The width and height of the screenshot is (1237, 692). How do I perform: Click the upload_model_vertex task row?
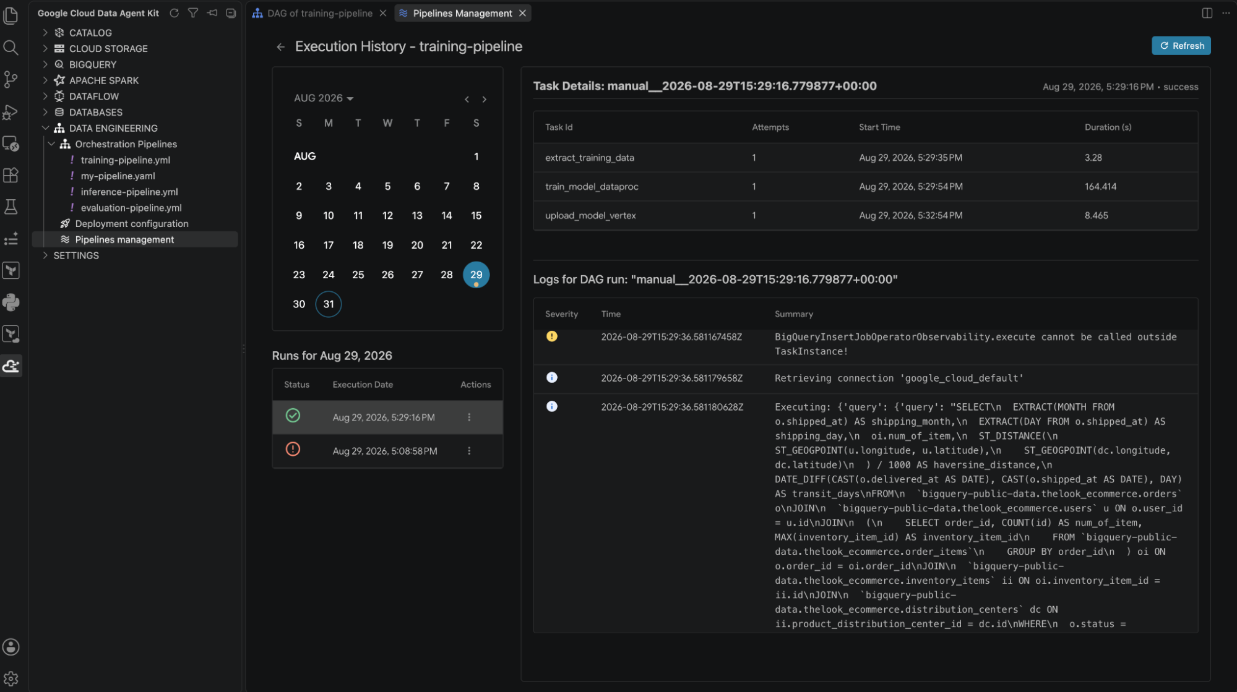pyautogui.click(x=865, y=216)
